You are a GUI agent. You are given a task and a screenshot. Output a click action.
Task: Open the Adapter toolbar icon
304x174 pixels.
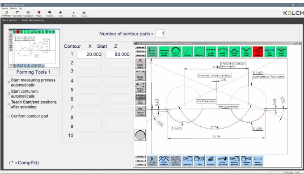pos(39,13)
